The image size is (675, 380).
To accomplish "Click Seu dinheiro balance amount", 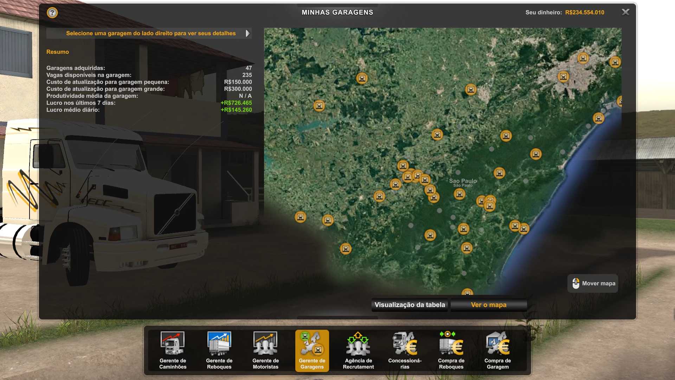I will (x=584, y=12).
